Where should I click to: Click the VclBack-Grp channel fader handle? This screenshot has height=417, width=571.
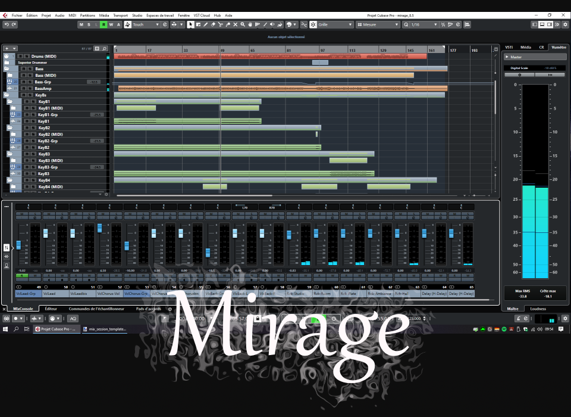(x=208, y=253)
